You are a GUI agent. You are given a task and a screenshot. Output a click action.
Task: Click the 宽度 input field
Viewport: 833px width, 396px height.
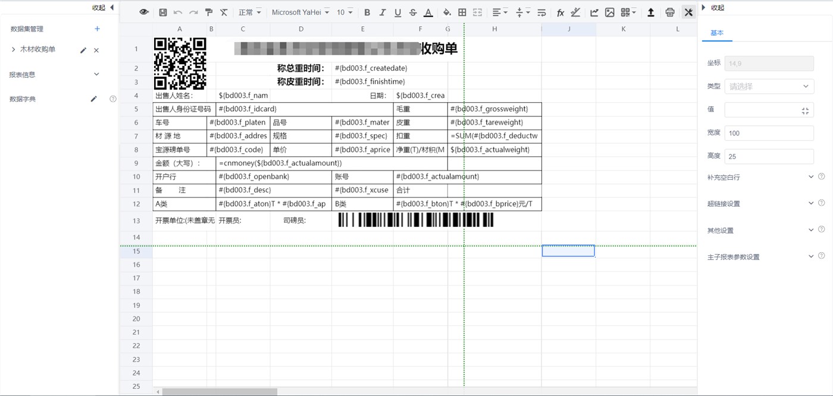768,133
